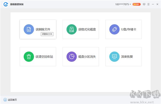This screenshot has width=161, height=104.
Task: Expand the account dropdown 183****7075
Action: (x=123, y=4)
